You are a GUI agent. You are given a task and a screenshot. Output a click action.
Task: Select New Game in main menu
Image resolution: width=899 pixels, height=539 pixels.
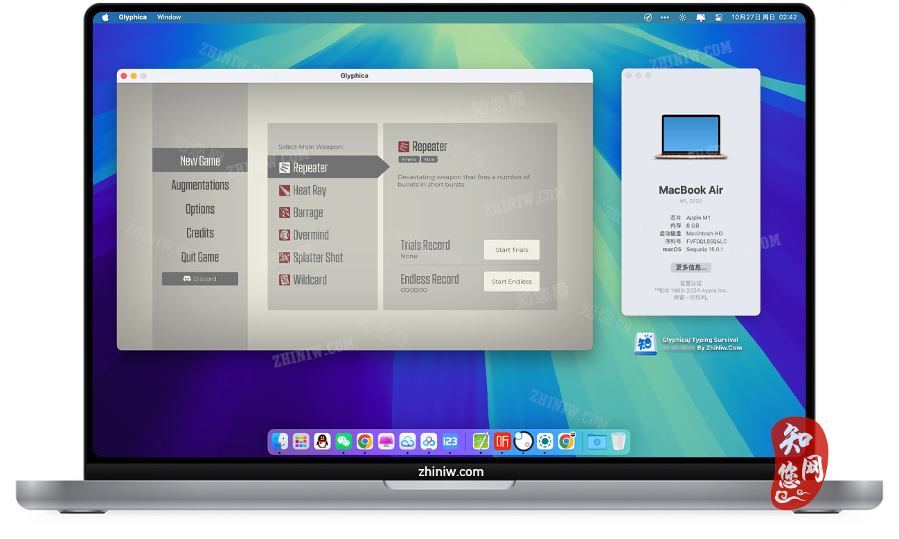click(x=200, y=161)
